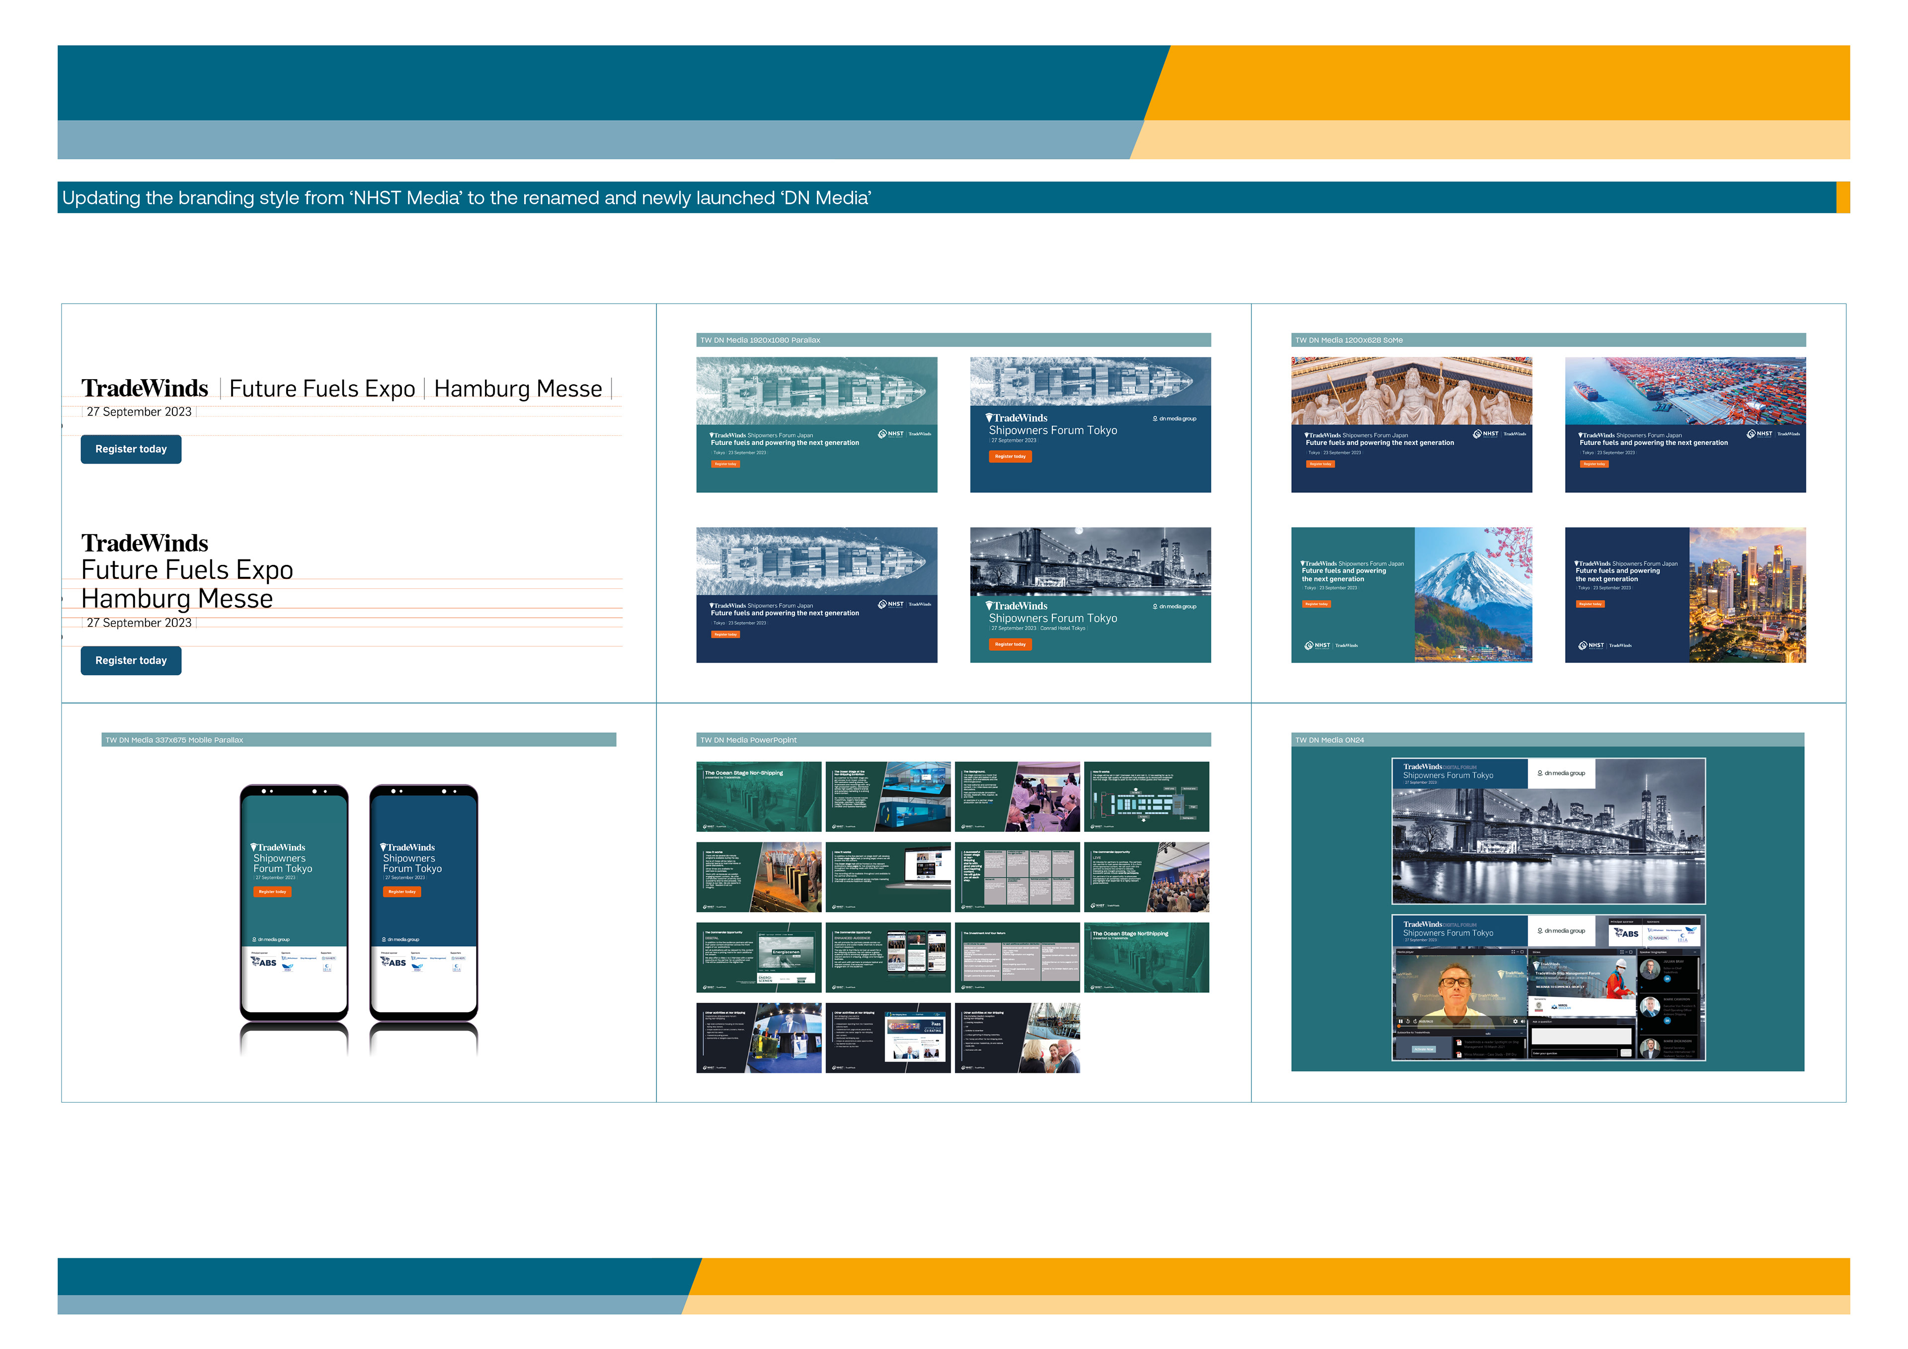The height and width of the screenshot is (1349, 1908).
Task: Mute using the media player speaker icon
Action: [x=1523, y=1022]
